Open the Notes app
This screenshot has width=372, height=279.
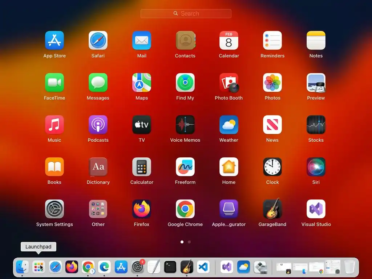pyautogui.click(x=316, y=40)
